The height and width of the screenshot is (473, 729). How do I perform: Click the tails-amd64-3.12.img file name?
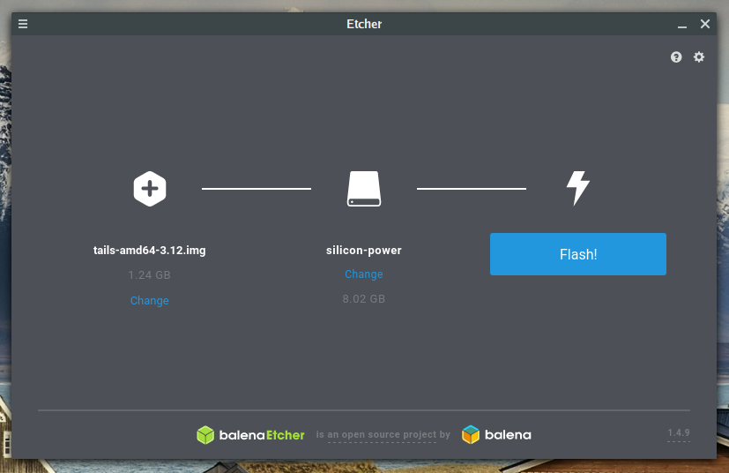click(149, 250)
